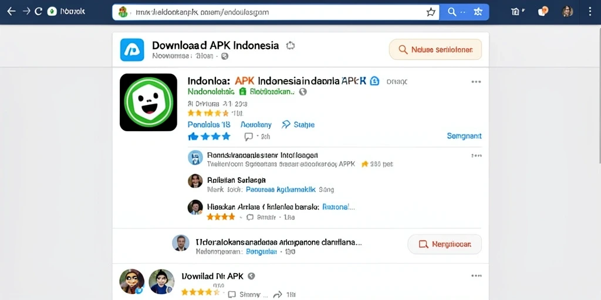Click the Aoouleny link

[x=256, y=125]
